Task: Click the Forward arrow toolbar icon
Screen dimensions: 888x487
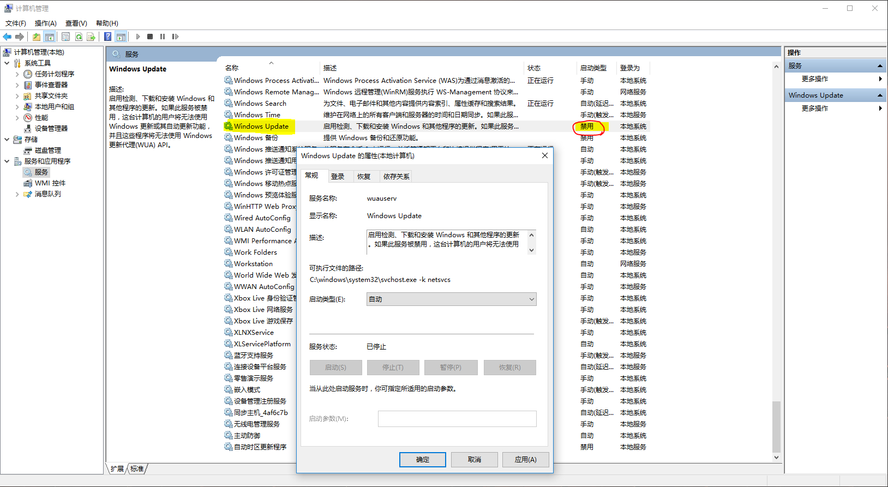Action: click(x=20, y=37)
